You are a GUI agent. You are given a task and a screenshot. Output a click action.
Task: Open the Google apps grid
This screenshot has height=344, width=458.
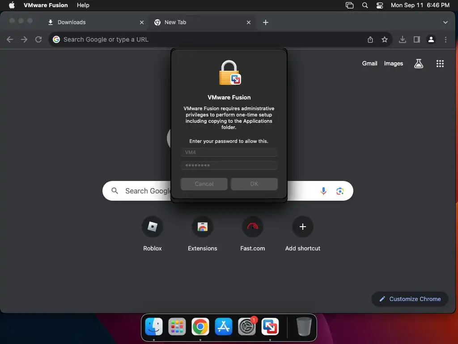point(440,64)
